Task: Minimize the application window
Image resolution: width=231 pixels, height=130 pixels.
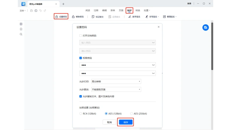Action: 198,4
